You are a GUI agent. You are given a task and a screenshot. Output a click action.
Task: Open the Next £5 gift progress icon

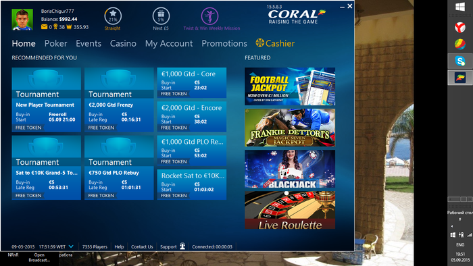(161, 16)
